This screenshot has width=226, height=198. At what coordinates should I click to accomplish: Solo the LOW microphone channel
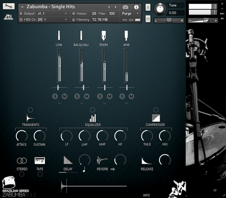55,96
